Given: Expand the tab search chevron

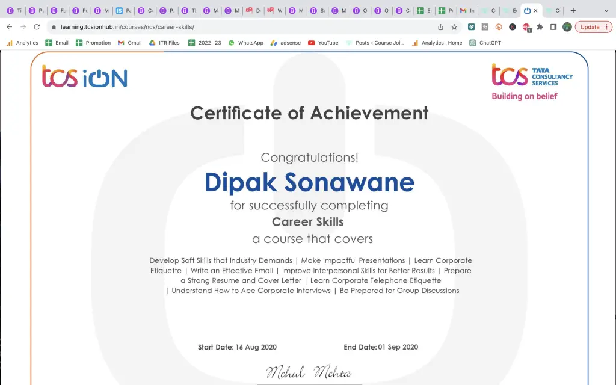Looking at the screenshot, I should [x=606, y=11].
